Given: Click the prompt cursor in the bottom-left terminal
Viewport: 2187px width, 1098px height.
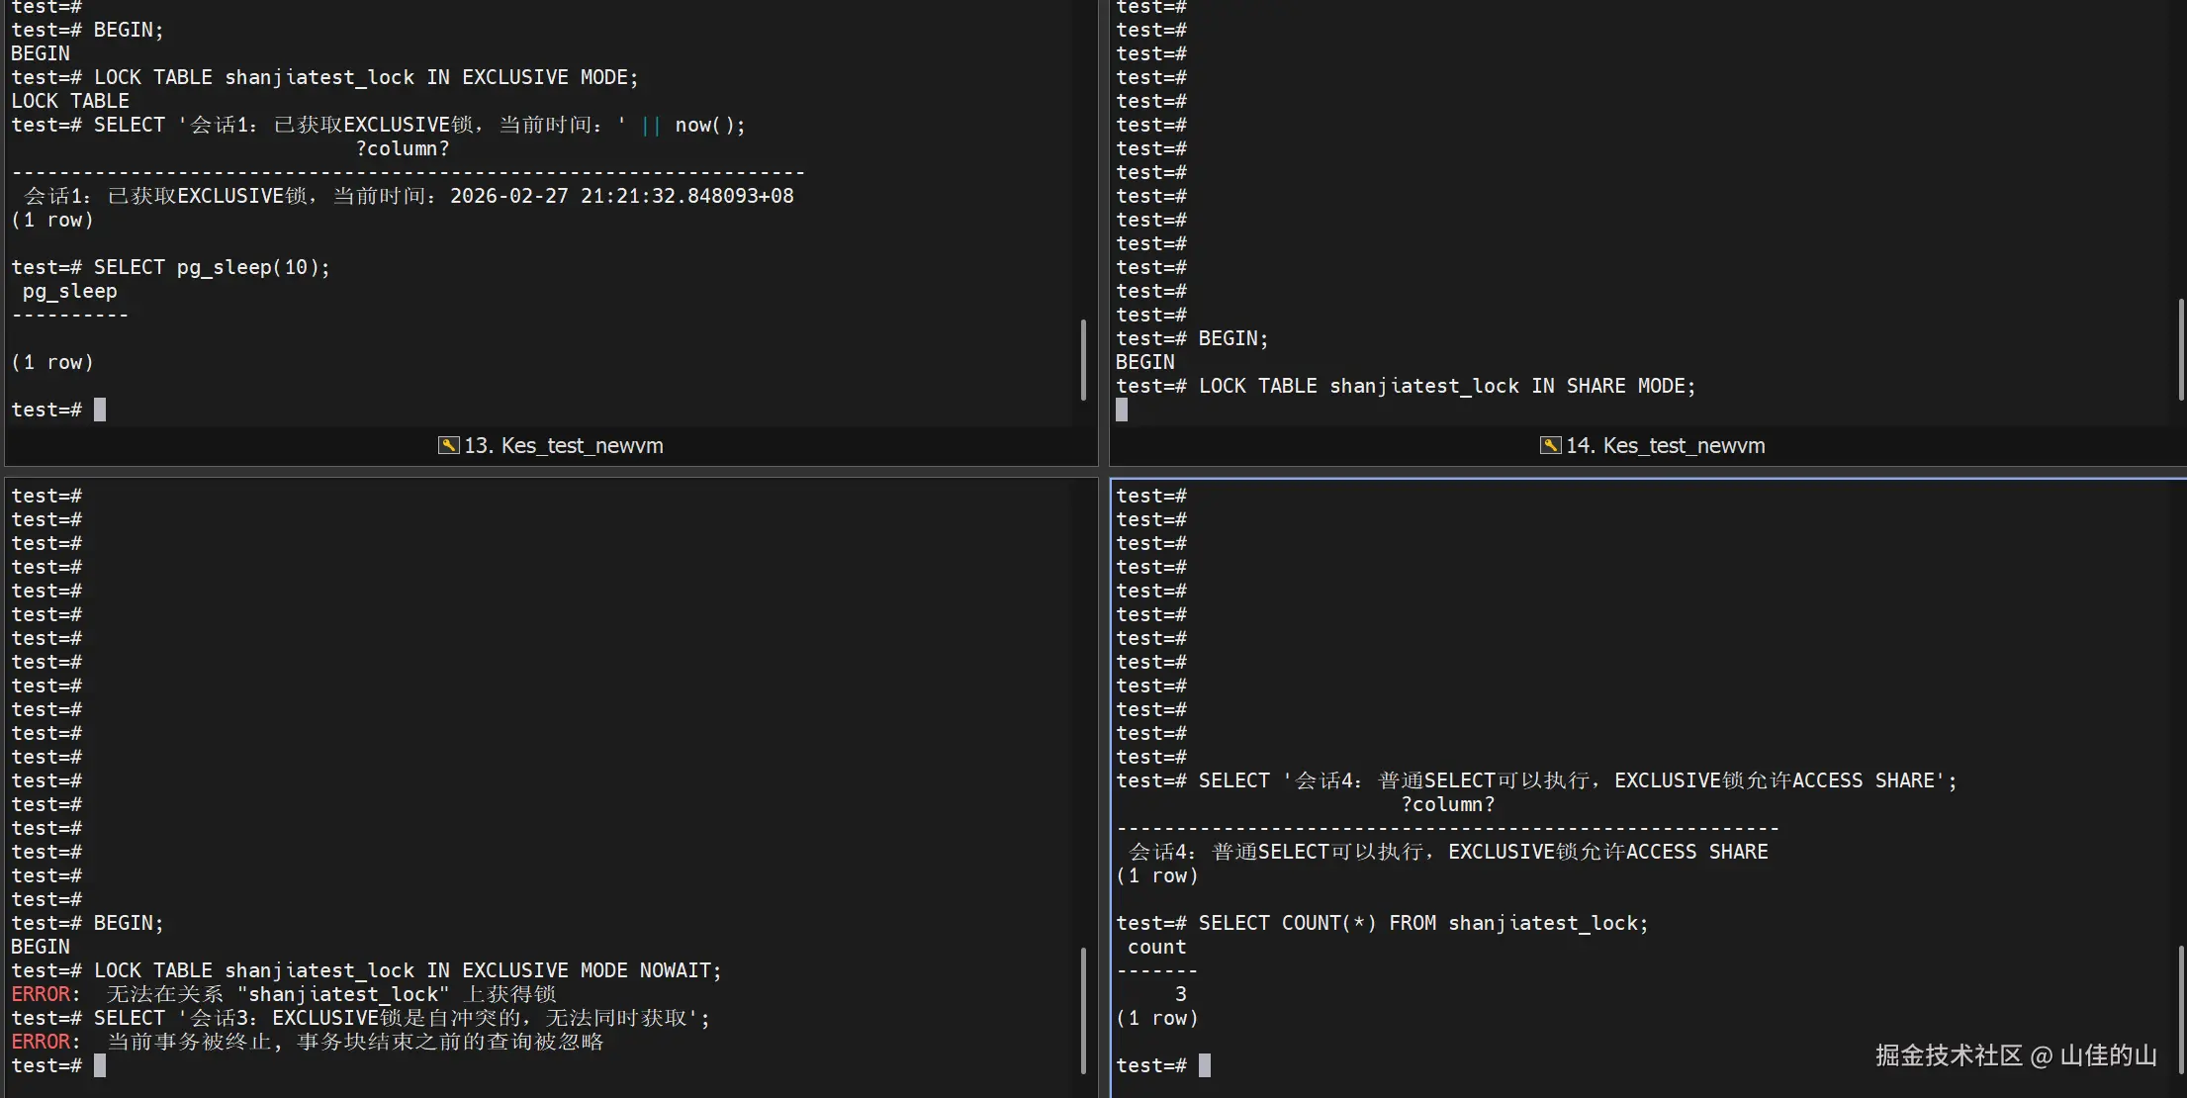Looking at the screenshot, I should (x=100, y=1065).
